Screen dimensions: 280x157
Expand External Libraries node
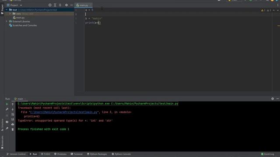pos(7,21)
